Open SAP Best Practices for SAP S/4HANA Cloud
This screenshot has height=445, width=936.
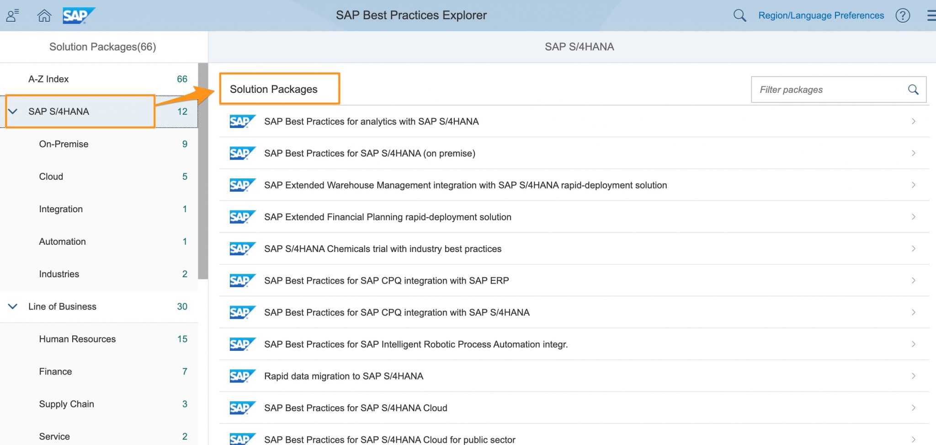pos(355,407)
